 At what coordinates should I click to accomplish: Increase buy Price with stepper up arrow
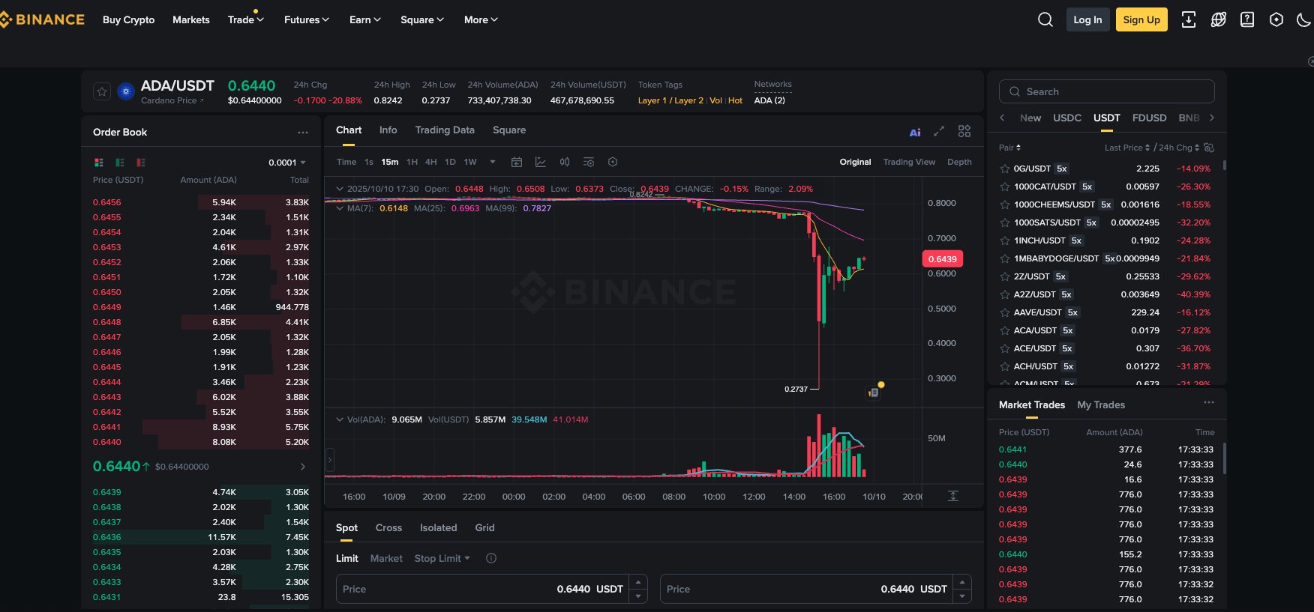point(638,582)
